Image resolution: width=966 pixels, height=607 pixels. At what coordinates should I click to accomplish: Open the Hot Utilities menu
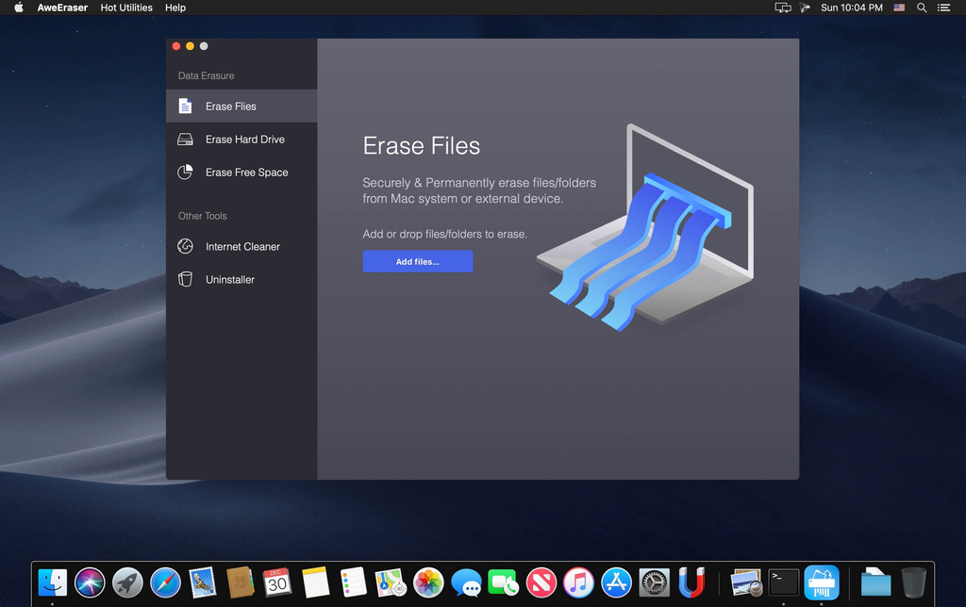pyautogui.click(x=126, y=8)
